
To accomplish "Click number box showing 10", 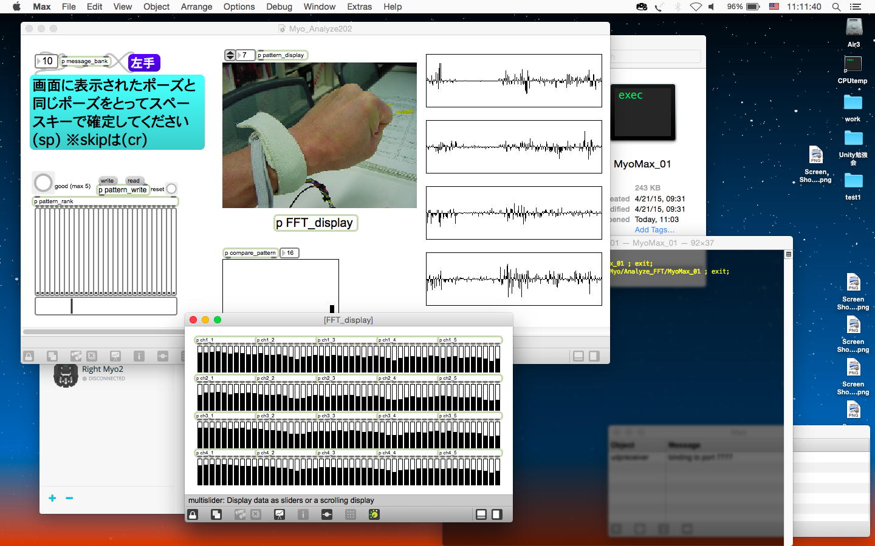I will [x=47, y=61].
